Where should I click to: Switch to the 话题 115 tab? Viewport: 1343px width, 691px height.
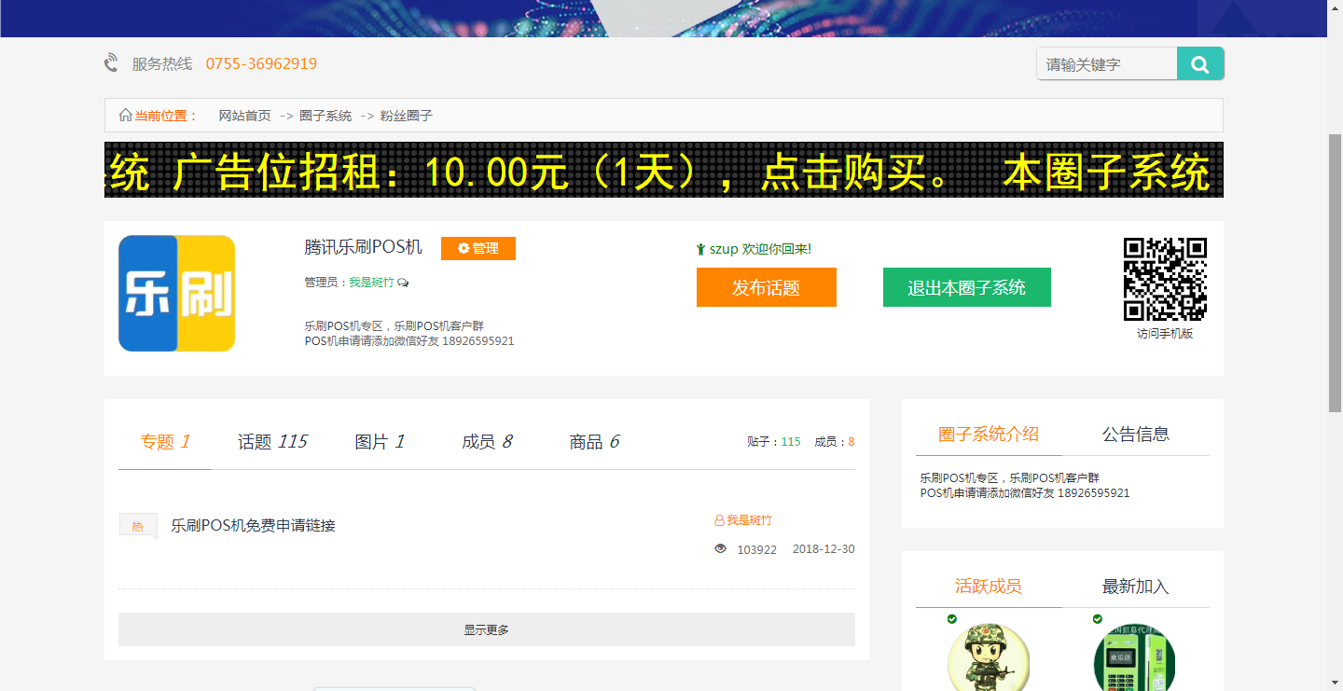272,442
